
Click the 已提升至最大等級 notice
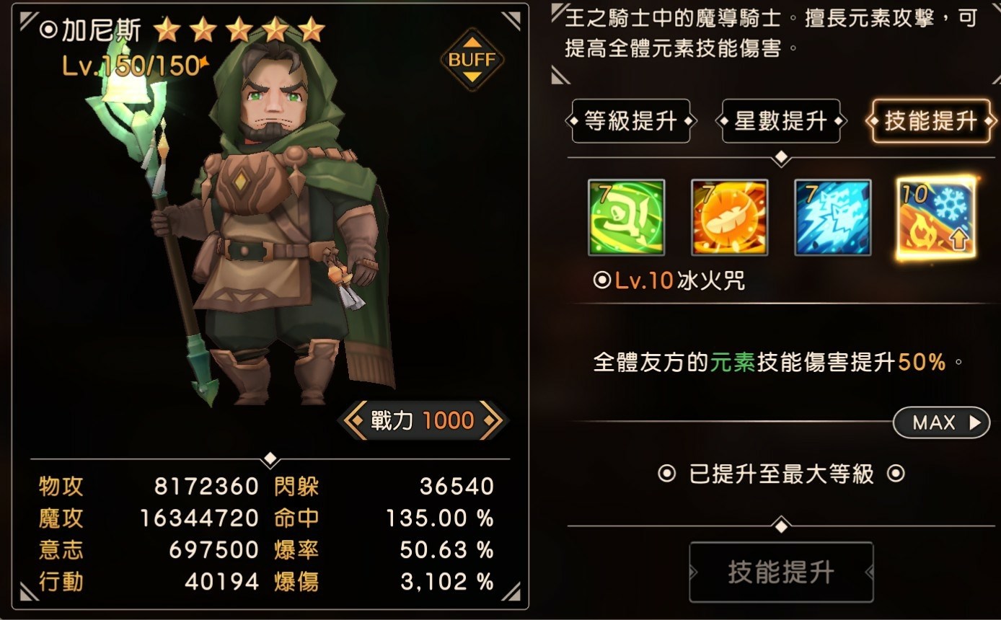point(781,474)
